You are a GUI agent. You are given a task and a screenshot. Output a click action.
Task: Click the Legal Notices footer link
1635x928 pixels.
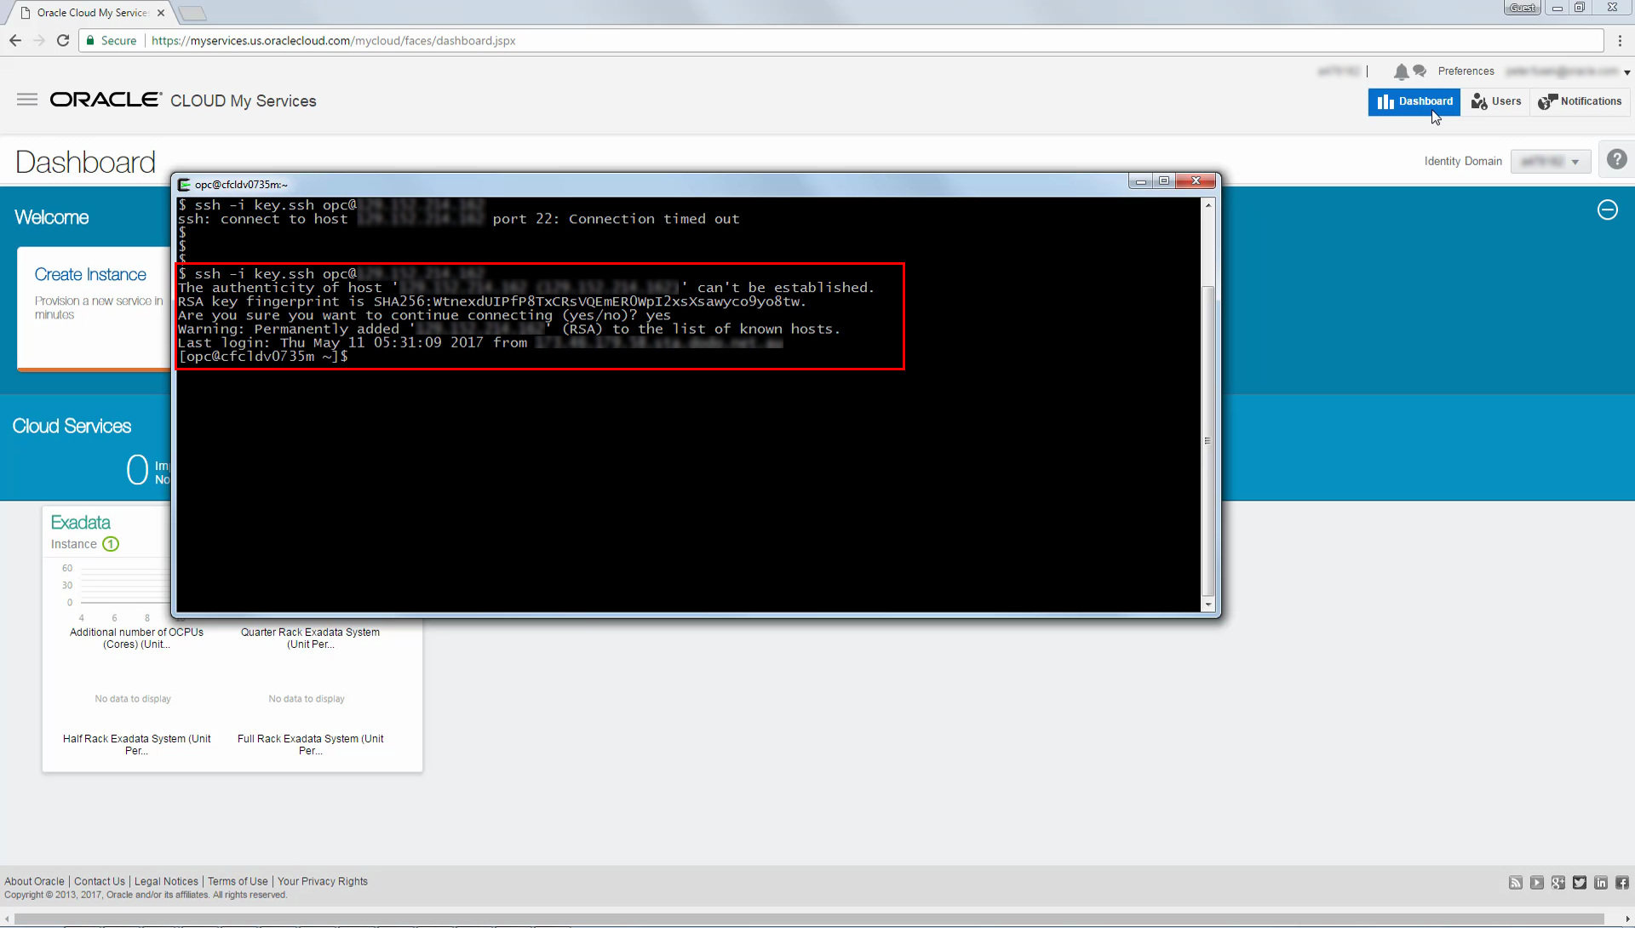point(166,881)
